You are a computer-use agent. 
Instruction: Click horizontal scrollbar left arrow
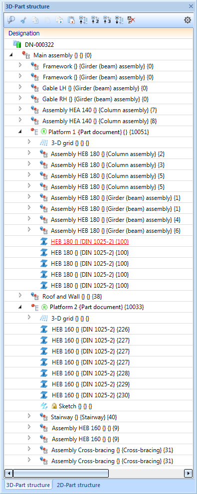(8, 473)
